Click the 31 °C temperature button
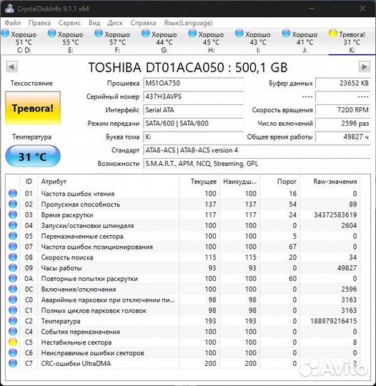Viewport: 376px width, 386px height. coord(33,157)
